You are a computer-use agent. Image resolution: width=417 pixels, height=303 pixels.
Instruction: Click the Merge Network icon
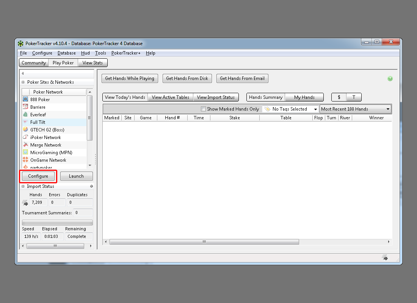pyautogui.click(x=25, y=145)
